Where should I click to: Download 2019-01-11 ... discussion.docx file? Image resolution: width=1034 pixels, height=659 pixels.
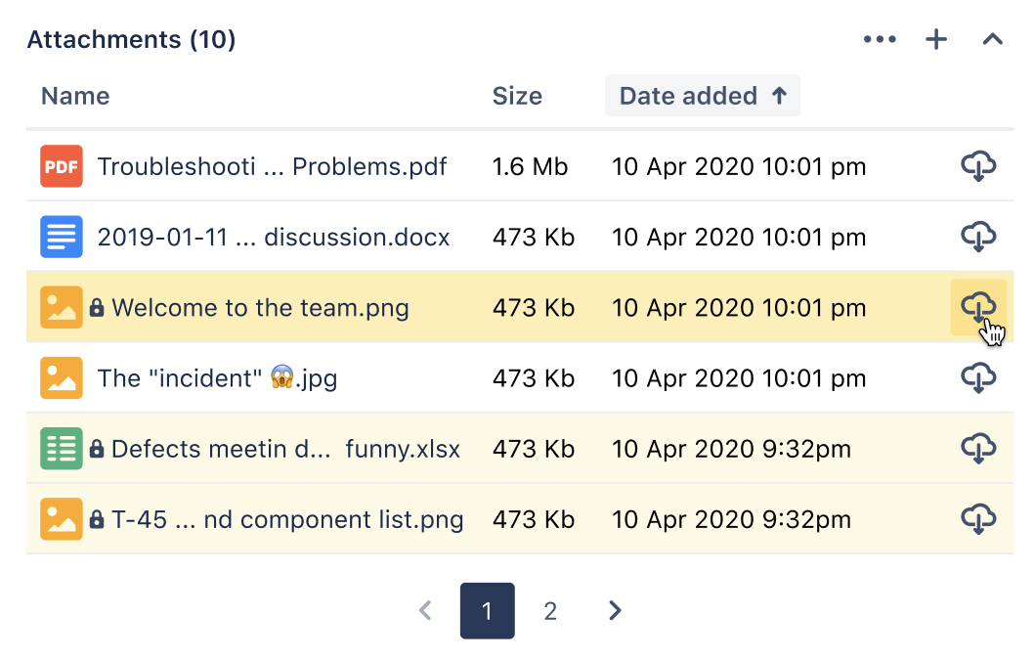point(978,237)
